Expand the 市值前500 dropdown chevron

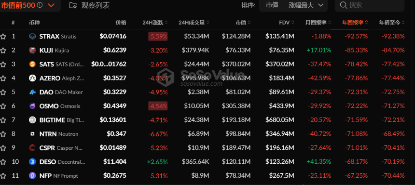51,5
